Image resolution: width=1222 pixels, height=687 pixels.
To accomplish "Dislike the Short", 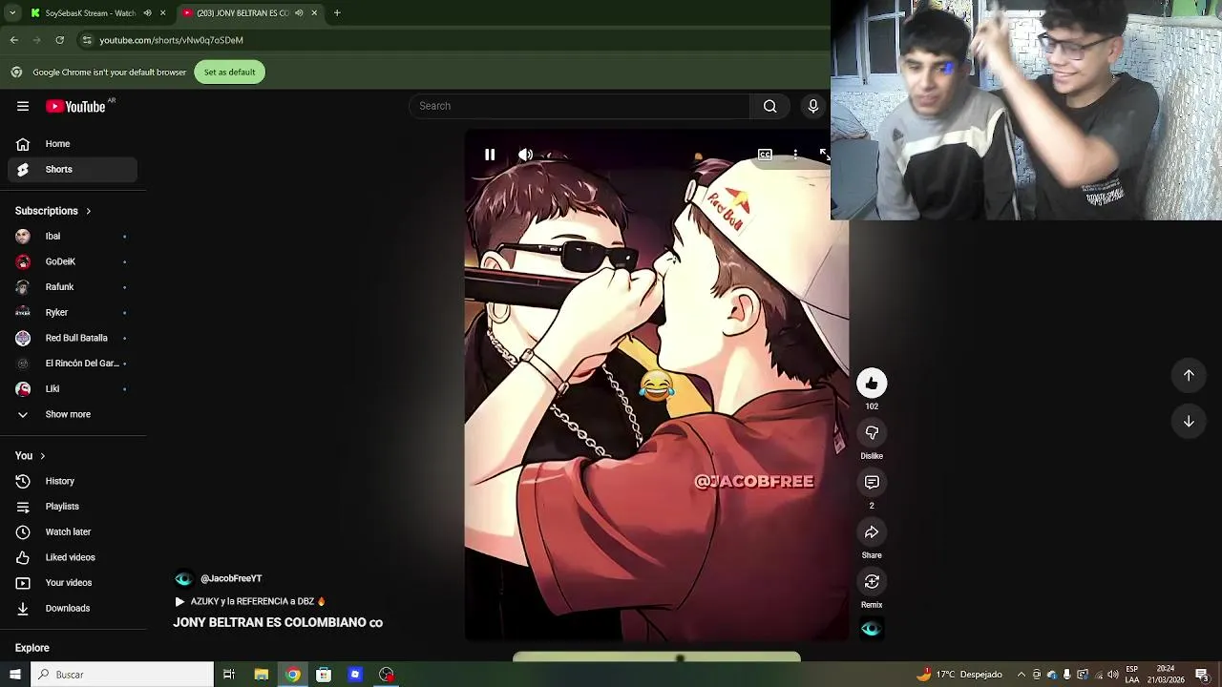I will 872,433.
